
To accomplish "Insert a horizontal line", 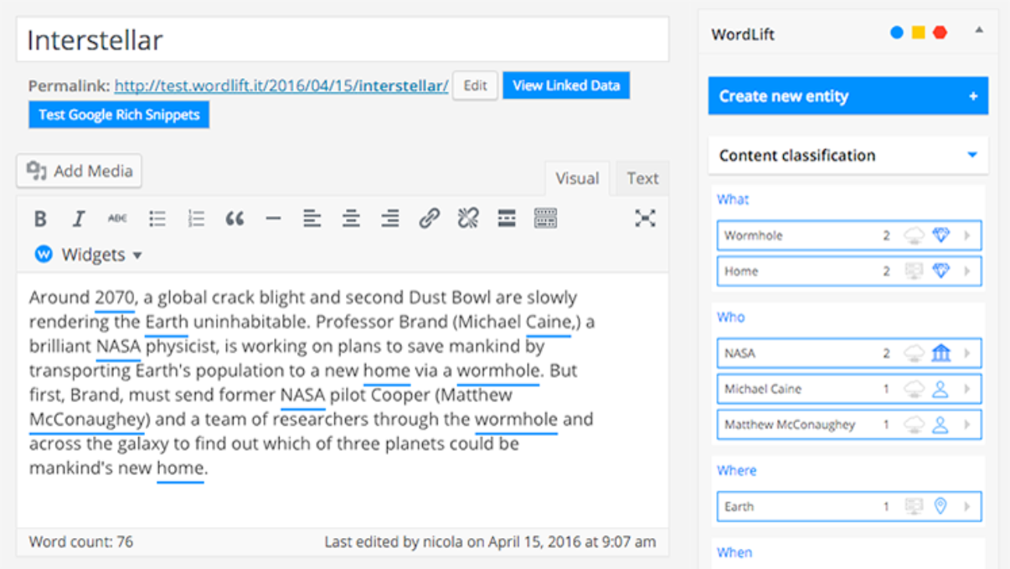I will 273,219.
